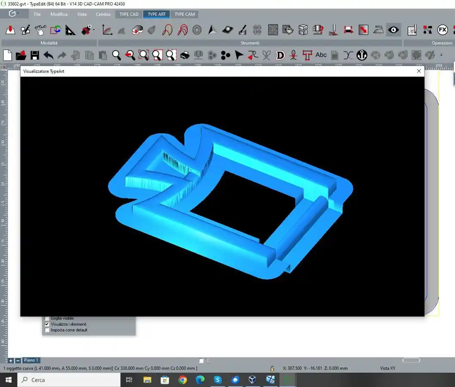Image resolution: width=455 pixels, height=387 pixels.
Task: Click the red down-arrow import mode icon
Action: (10, 30)
